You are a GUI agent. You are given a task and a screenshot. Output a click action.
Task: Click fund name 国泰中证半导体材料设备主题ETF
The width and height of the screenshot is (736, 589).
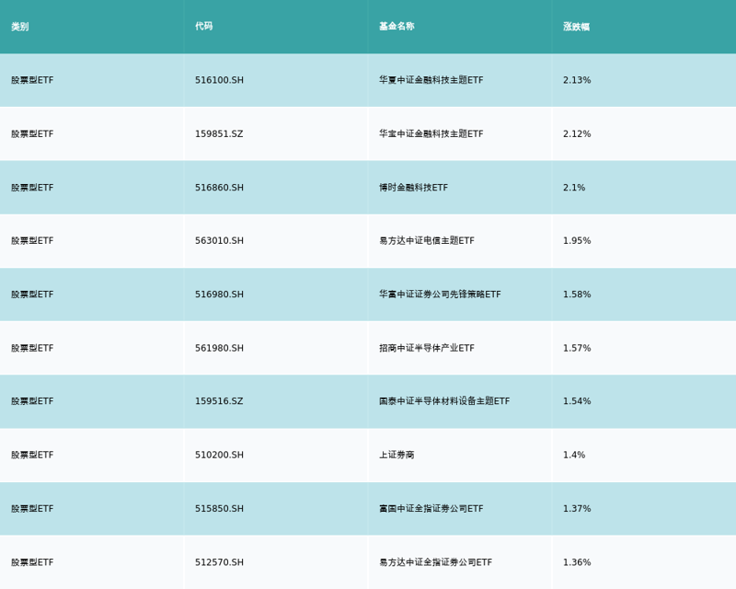[444, 401]
